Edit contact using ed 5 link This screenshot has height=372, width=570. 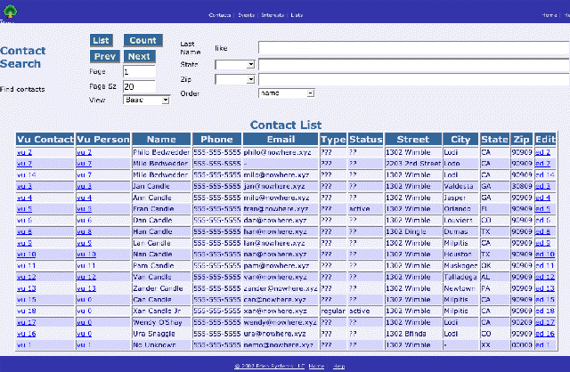point(542,209)
